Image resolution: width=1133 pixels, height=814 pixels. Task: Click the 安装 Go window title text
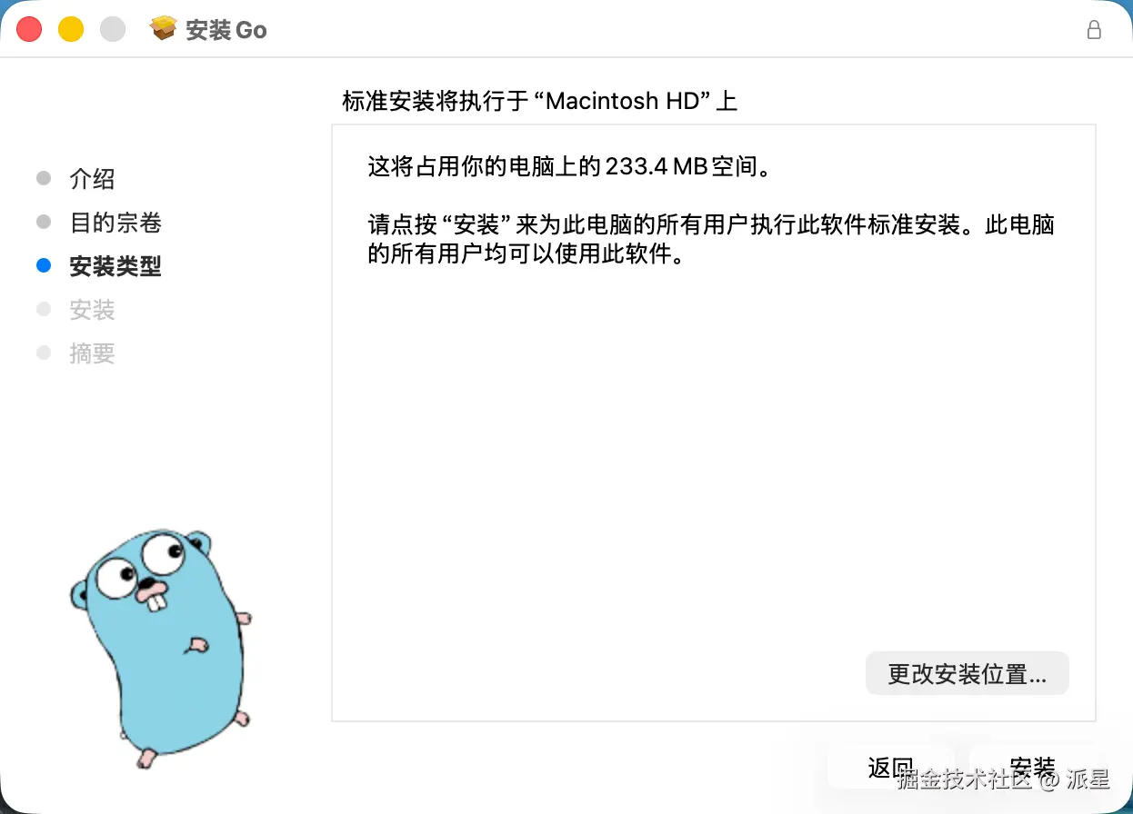tap(226, 30)
